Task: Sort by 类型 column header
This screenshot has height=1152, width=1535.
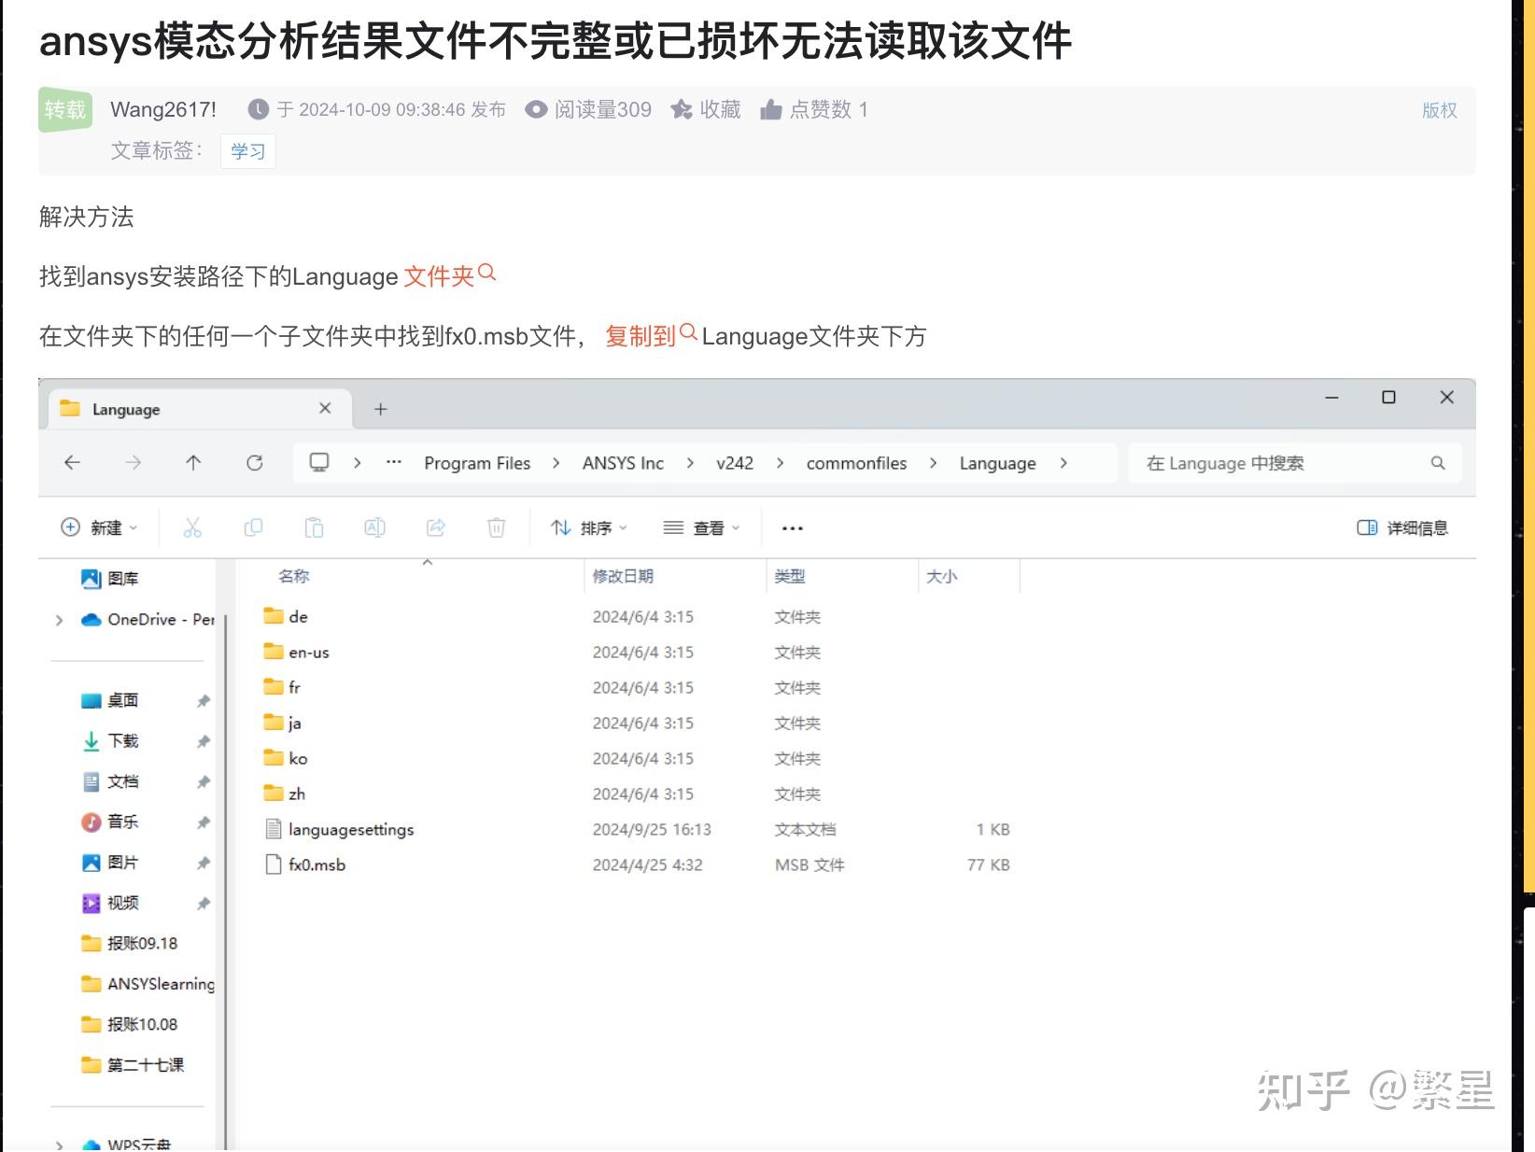Action: 790,576
